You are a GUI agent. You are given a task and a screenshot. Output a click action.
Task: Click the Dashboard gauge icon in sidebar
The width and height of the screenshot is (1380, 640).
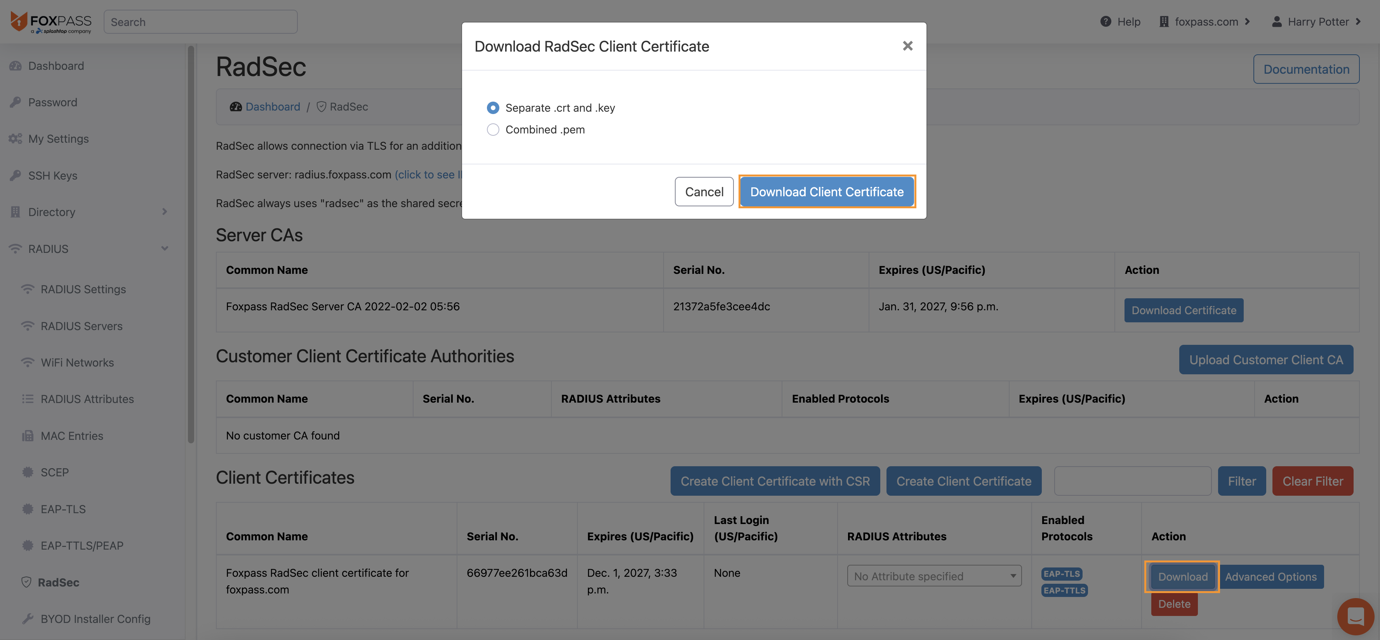click(x=16, y=66)
